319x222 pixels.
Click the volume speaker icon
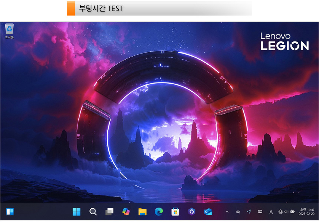[x=286, y=212]
